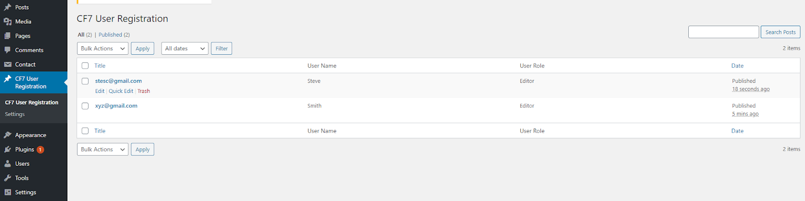Image resolution: width=805 pixels, height=201 pixels.
Task: Click the Appearance paintbrush icon
Action: click(8, 135)
